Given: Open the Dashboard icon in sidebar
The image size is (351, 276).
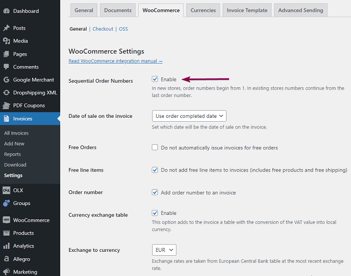Looking at the screenshot, I should pos(6,11).
